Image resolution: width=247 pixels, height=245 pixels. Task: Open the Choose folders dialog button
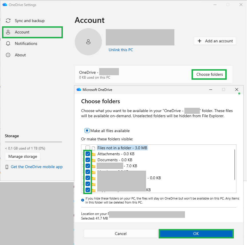[x=209, y=74]
